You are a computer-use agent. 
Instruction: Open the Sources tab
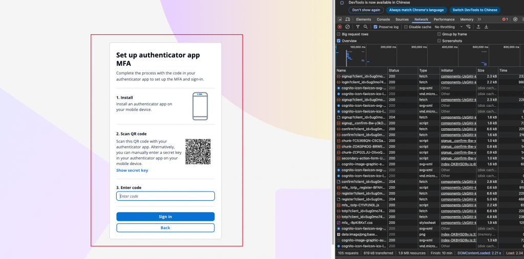coord(402,19)
